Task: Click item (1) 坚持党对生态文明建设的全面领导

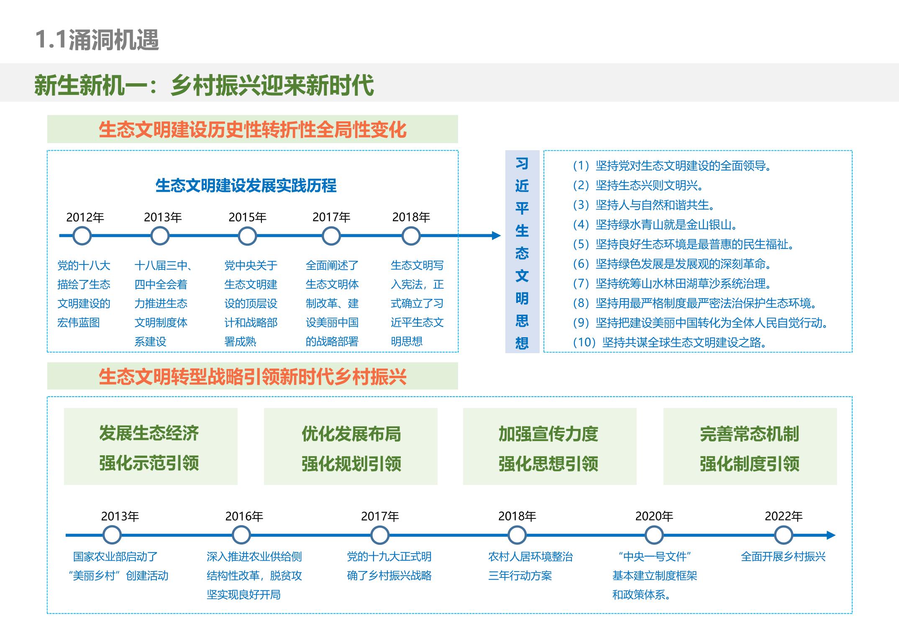Action: pos(672,166)
